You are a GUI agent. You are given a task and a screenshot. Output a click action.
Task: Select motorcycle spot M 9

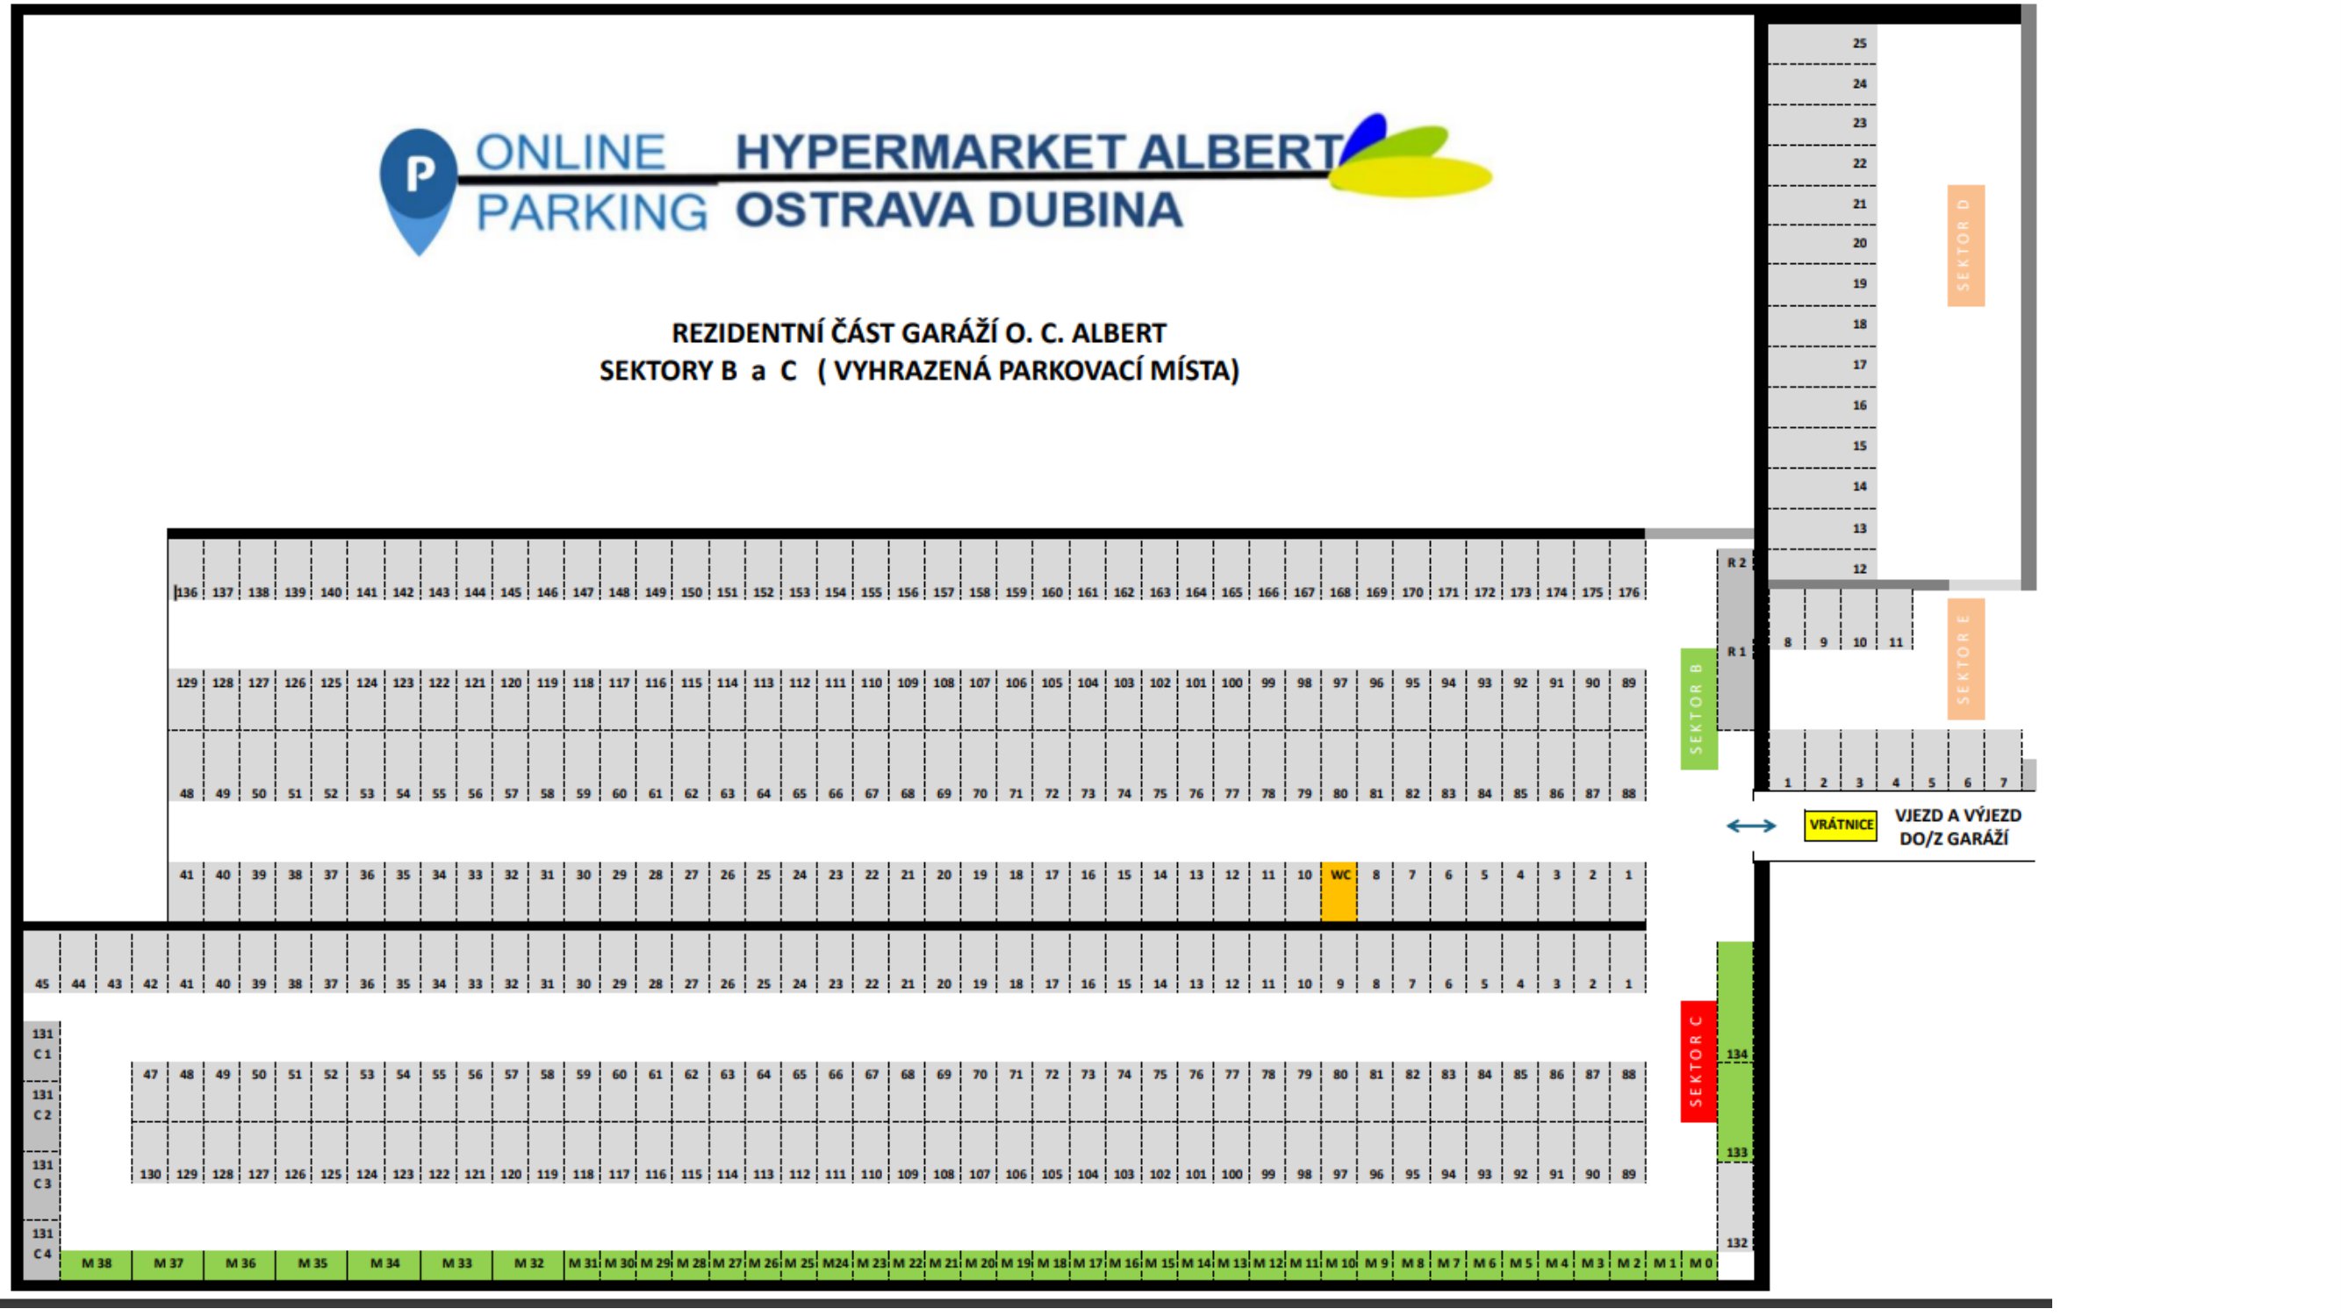pyautogui.click(x=1375, y=1264)
